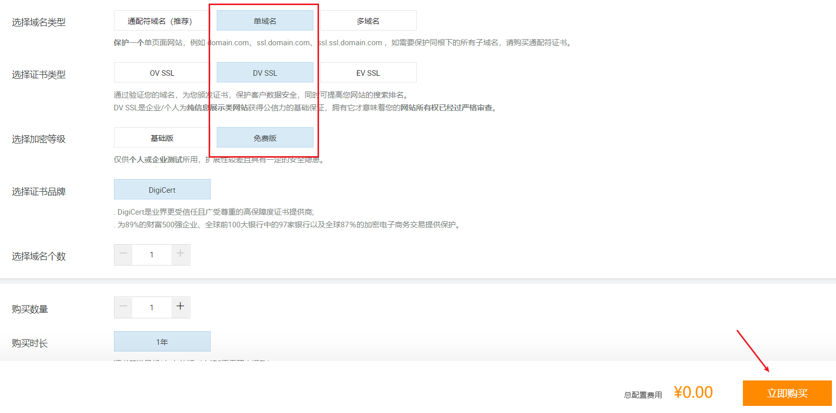836x413 pixels.
Task: Click the 保护一个单页面网站 description line
Action: click(344, 43)
